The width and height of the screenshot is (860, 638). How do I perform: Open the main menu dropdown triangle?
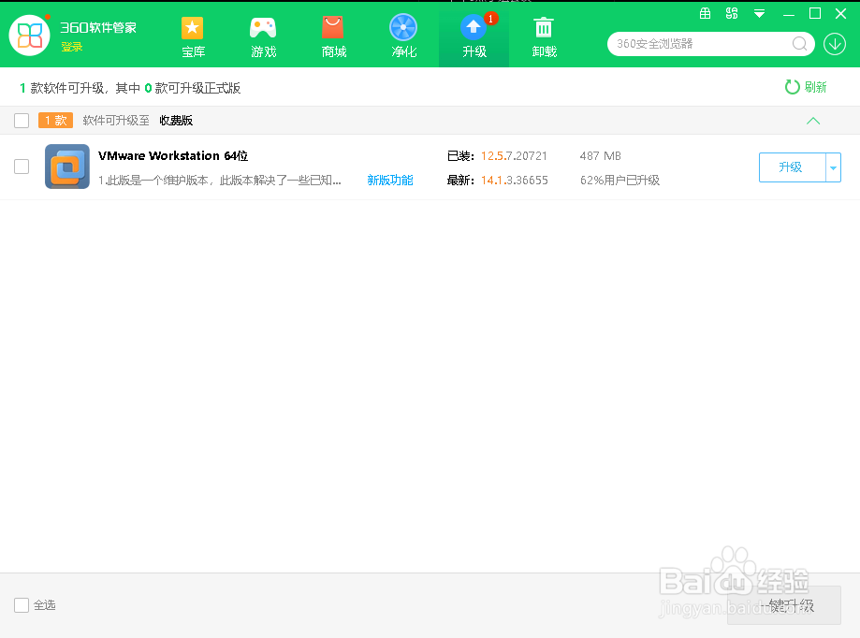tap(759, 14)
